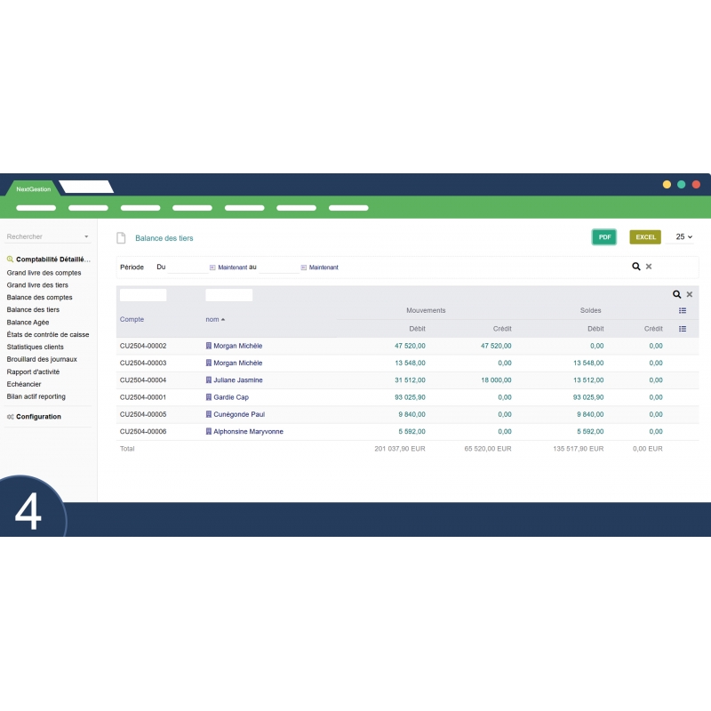
Task: Open the calendar picker for the start date
Action: [211, 267]
